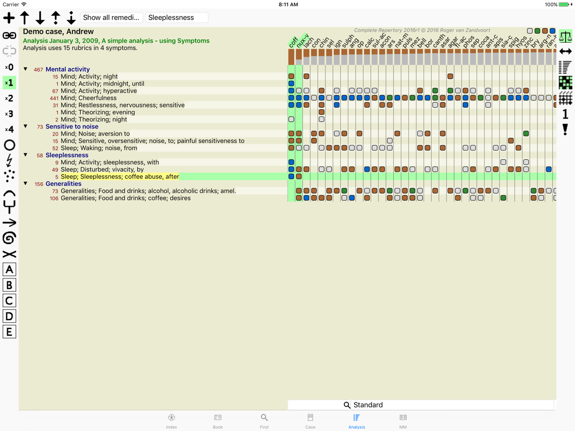575x431 pixels.
Task: Collapse the Sensitive to noise group
Action: coord(26,126)
